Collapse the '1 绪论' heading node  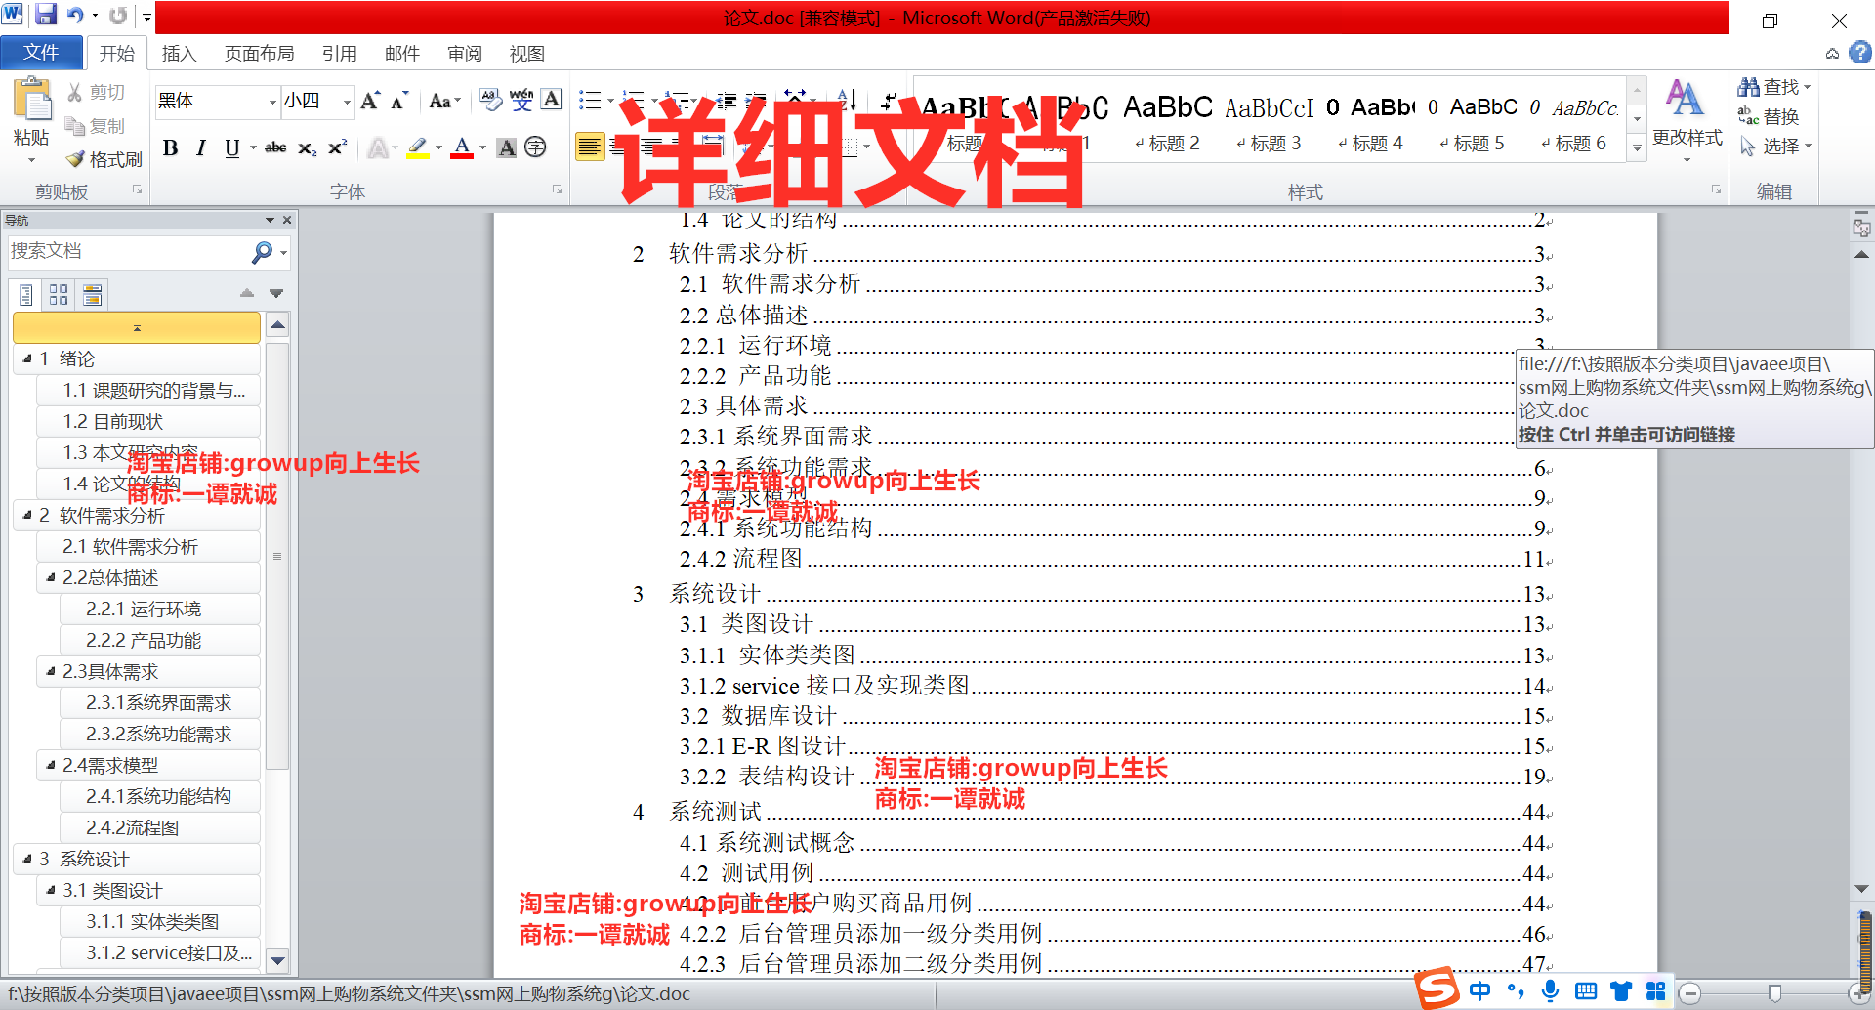27,358
